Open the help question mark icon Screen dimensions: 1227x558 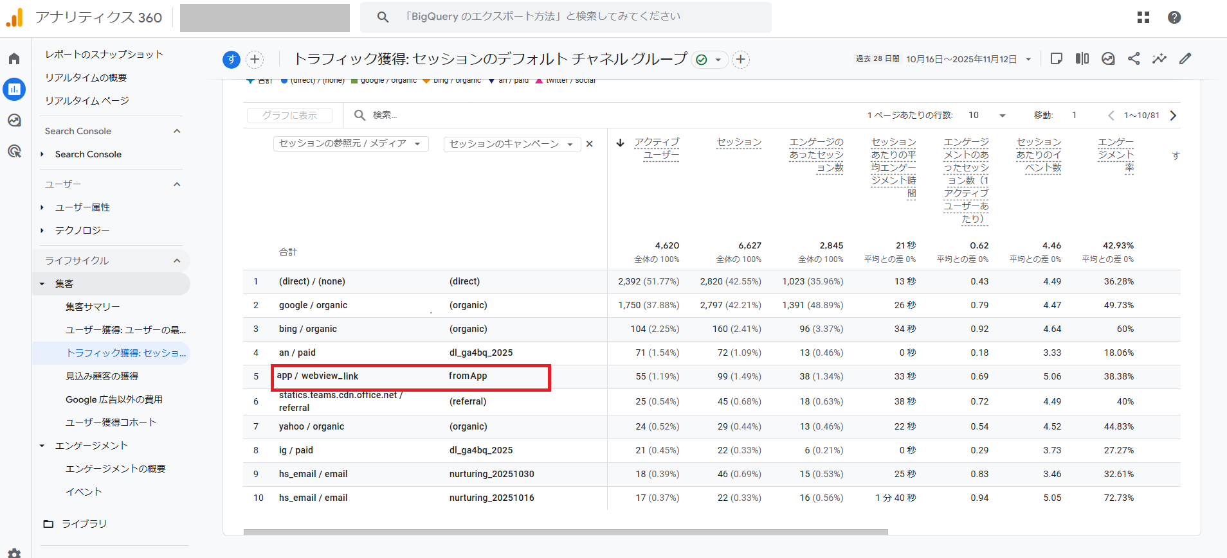click(x=1174, y=17)
